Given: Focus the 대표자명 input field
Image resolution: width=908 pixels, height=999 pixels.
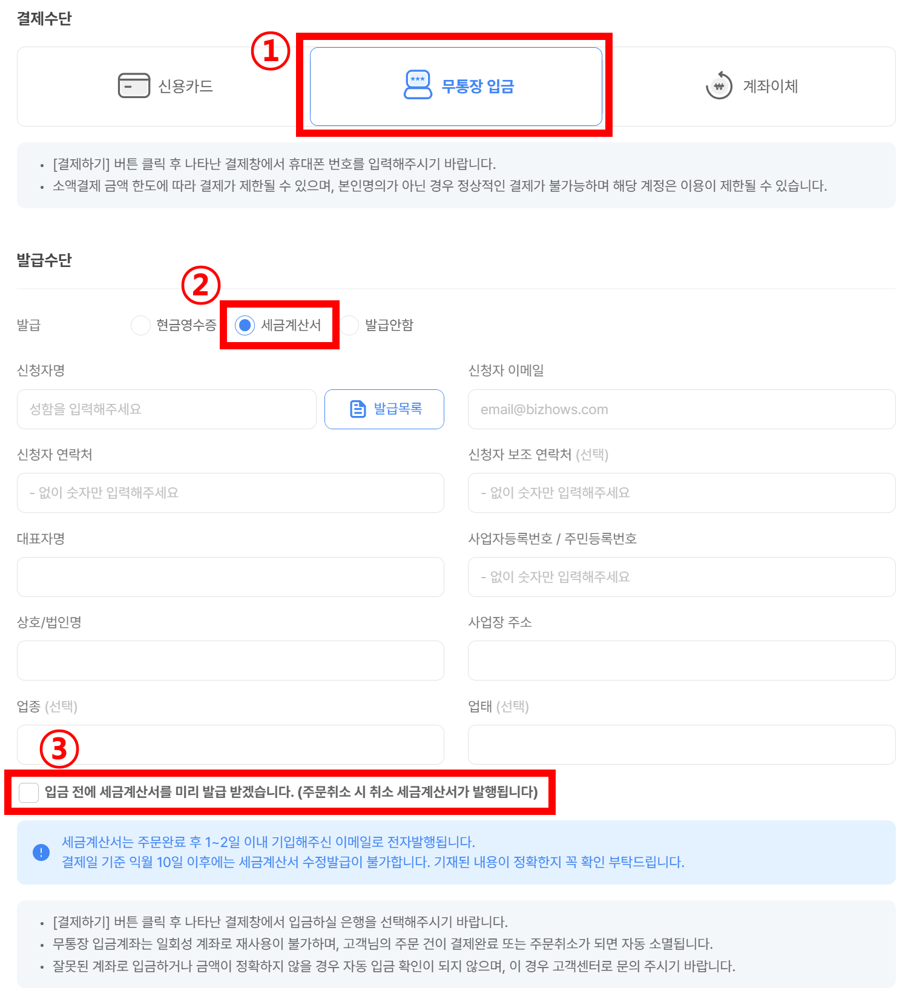Looking at the screenshot, I should [231, 577].
